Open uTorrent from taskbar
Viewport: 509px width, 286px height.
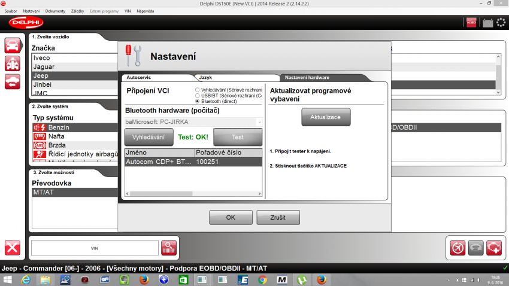click(x=302, y=279)
